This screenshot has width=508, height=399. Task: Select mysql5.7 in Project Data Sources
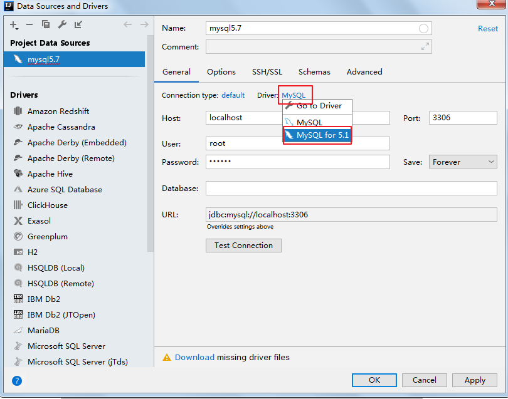tap(74, 60)
